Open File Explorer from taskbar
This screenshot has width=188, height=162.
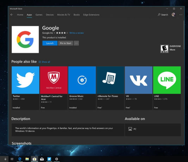click(27, 159)
